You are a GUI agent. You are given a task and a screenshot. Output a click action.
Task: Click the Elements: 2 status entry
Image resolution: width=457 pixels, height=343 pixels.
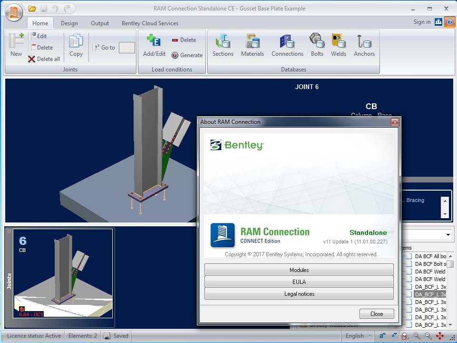point(82,336)
